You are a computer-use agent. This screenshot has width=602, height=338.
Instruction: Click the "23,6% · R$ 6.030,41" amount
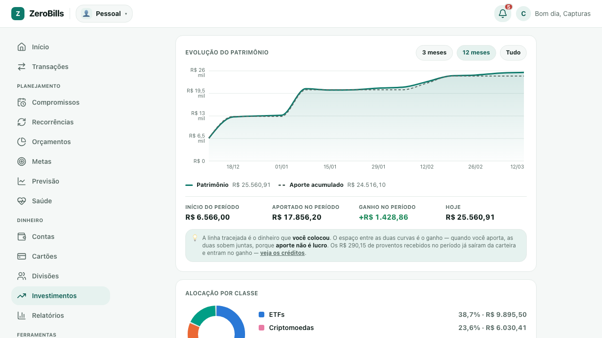coord(492,328)
